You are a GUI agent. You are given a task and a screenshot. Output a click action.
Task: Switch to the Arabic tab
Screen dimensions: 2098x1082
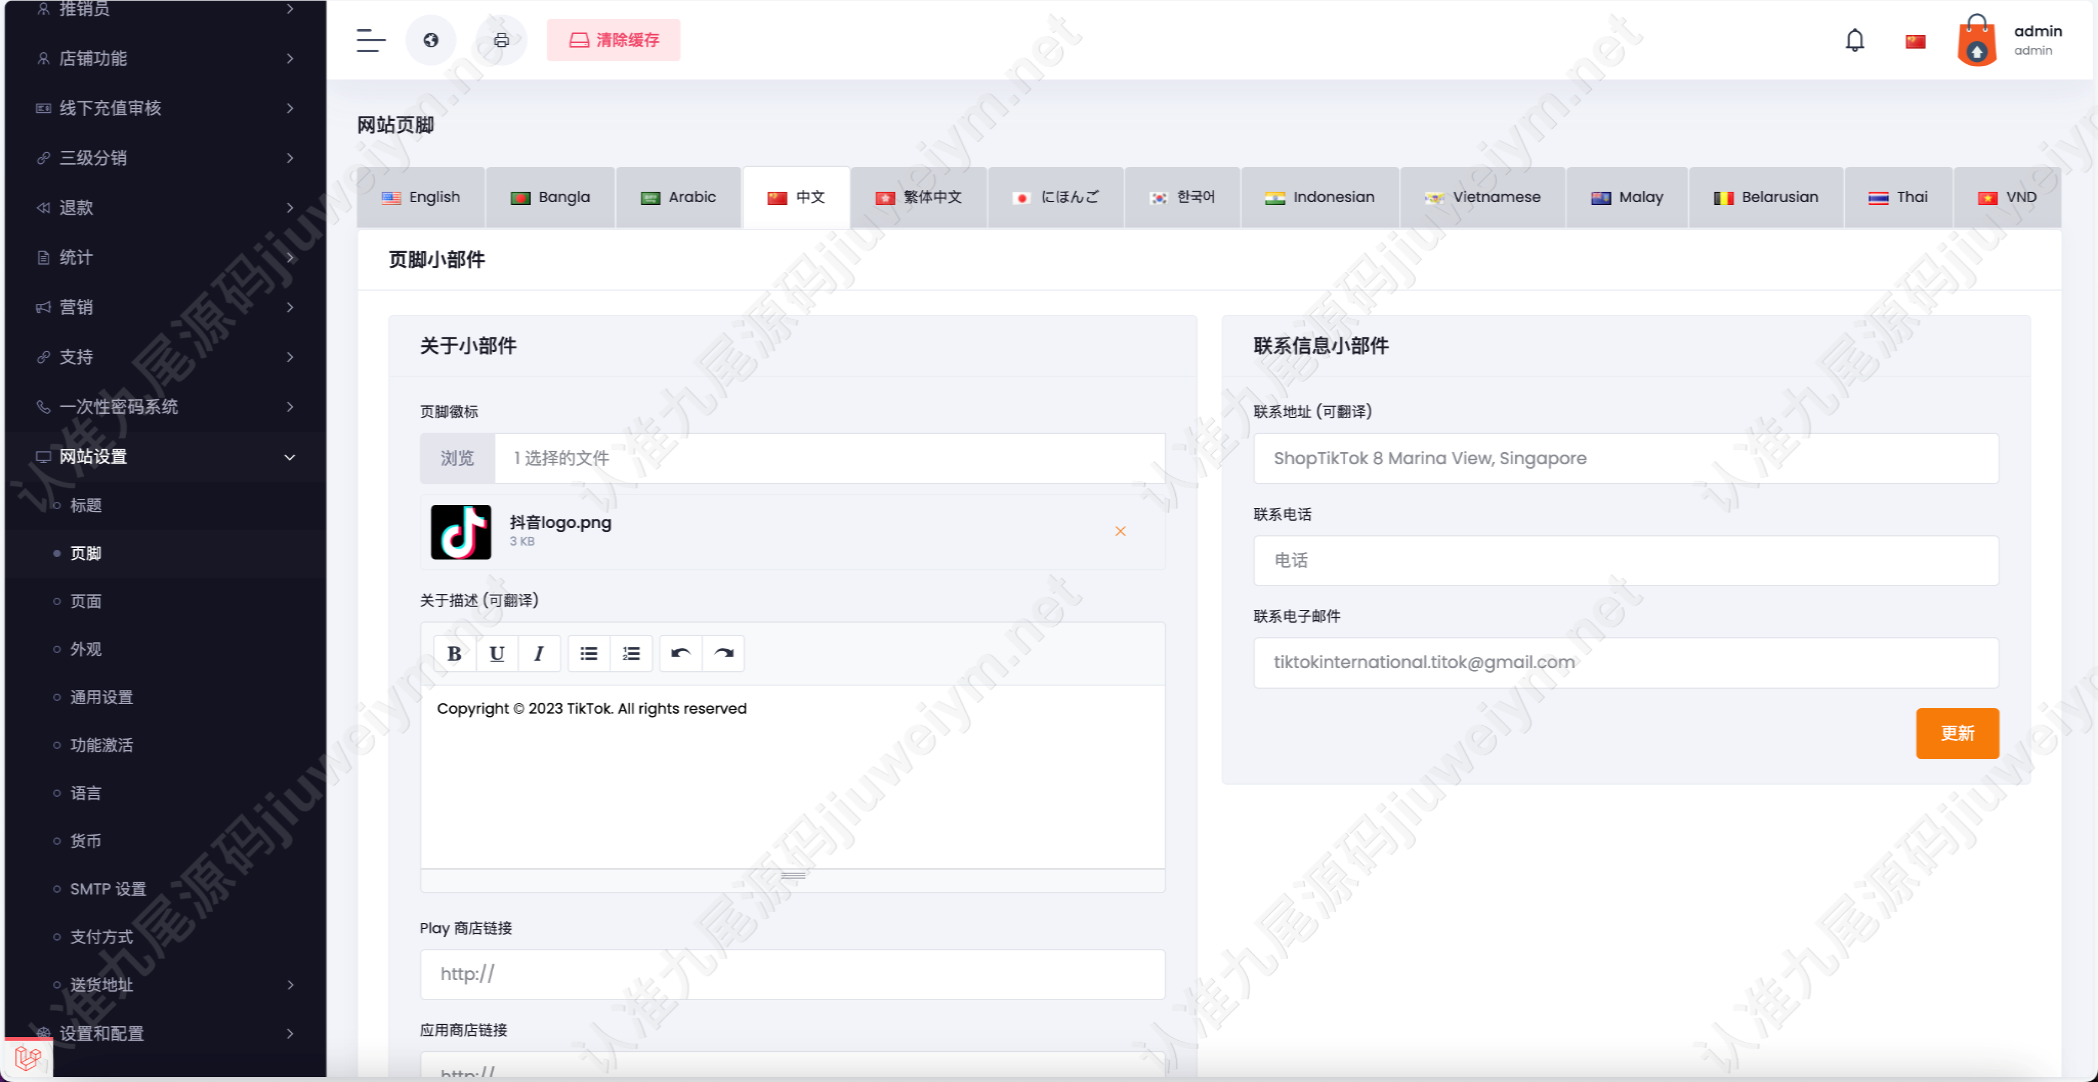click(x=679, y=198)
